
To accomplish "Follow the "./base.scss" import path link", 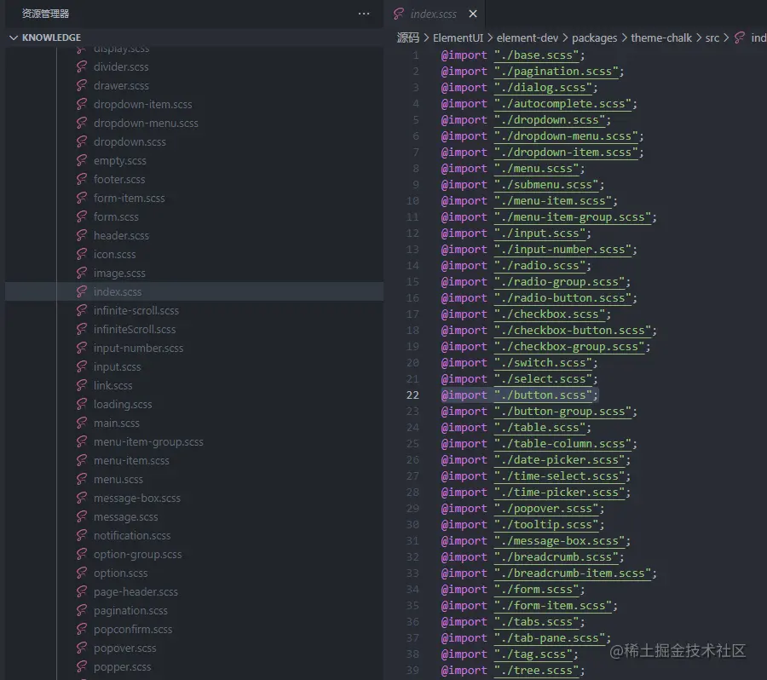I will (x=536, y=55).
